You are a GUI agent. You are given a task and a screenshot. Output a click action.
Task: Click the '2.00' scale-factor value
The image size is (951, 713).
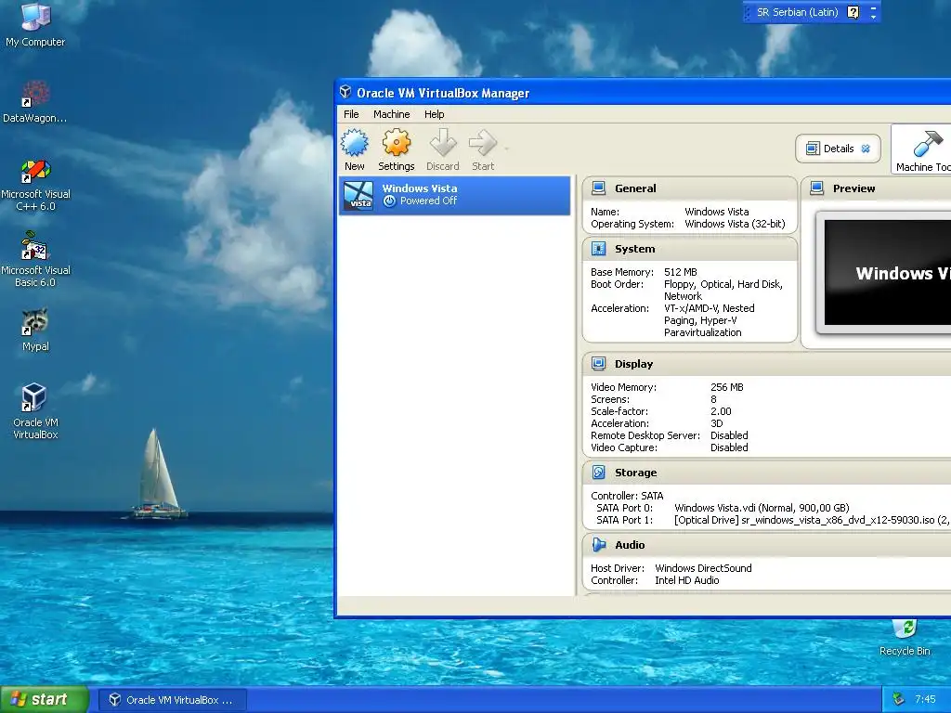click(721, 411)
